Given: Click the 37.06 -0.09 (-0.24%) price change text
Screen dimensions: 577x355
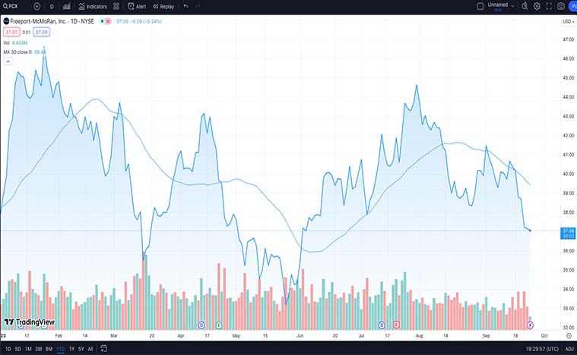Looking at the screenshot, I should [x=138, y=21].
